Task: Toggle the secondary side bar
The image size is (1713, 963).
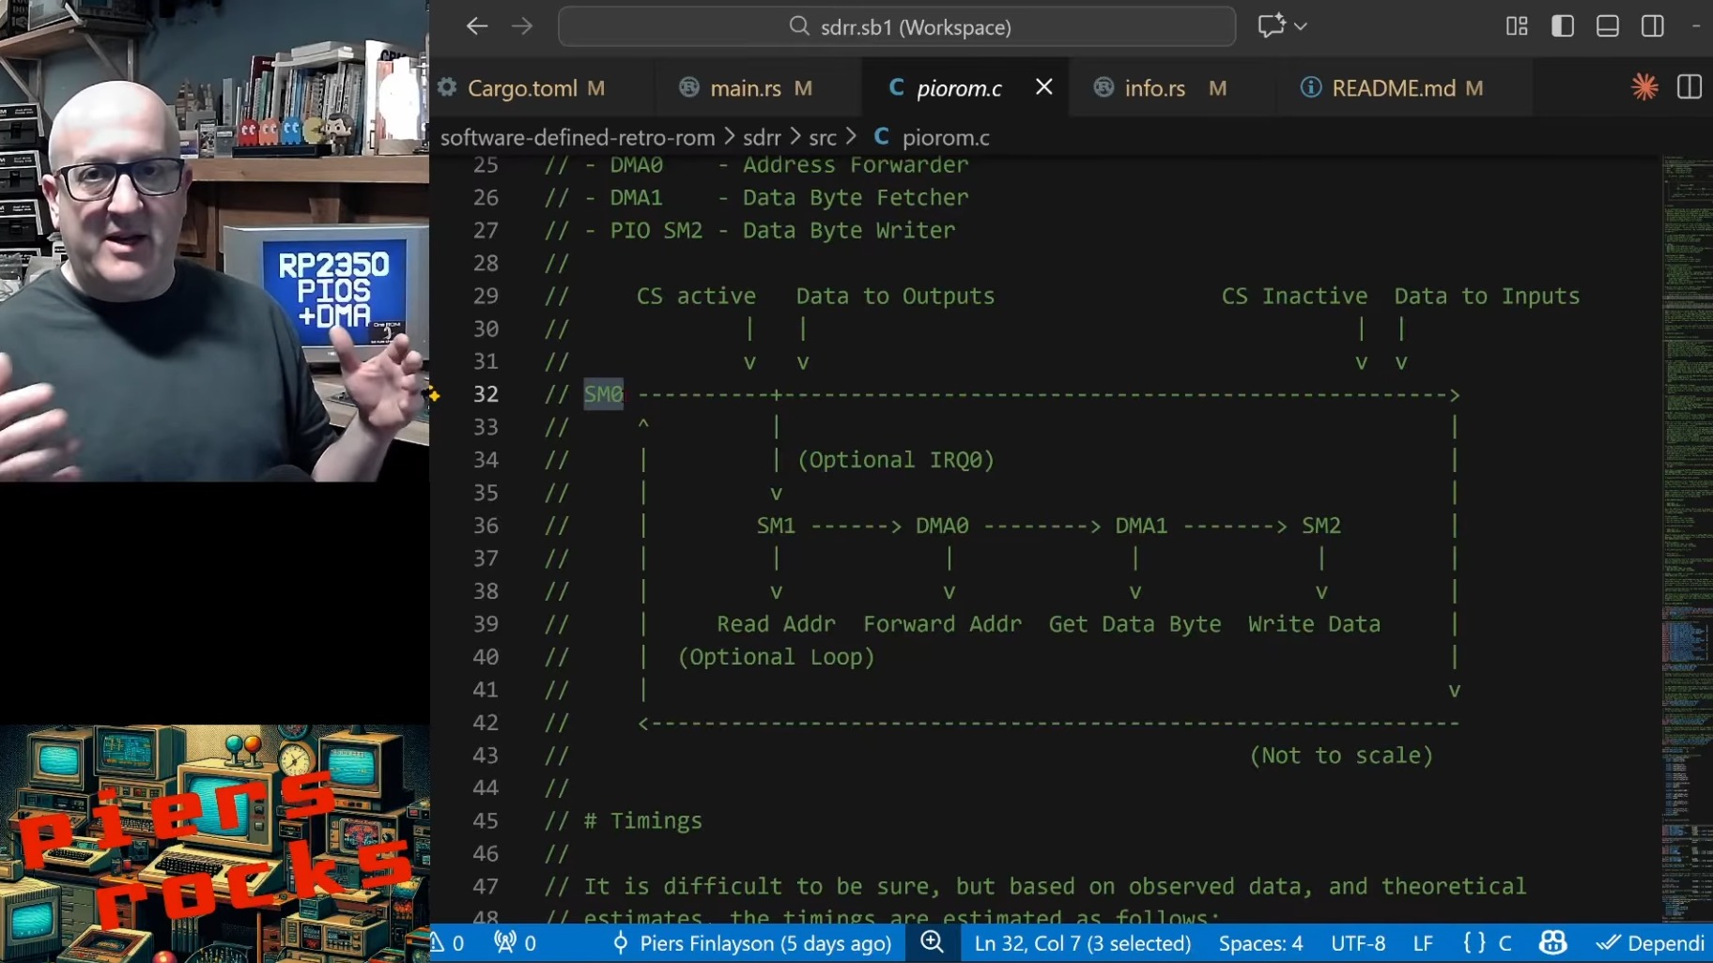Action: (1653, 26)
